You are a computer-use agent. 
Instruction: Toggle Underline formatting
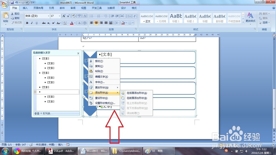(x=37, y=23)
